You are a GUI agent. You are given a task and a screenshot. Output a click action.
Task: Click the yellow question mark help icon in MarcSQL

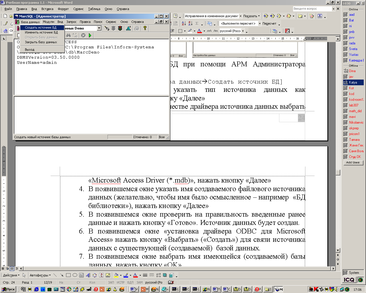point(145,28)
